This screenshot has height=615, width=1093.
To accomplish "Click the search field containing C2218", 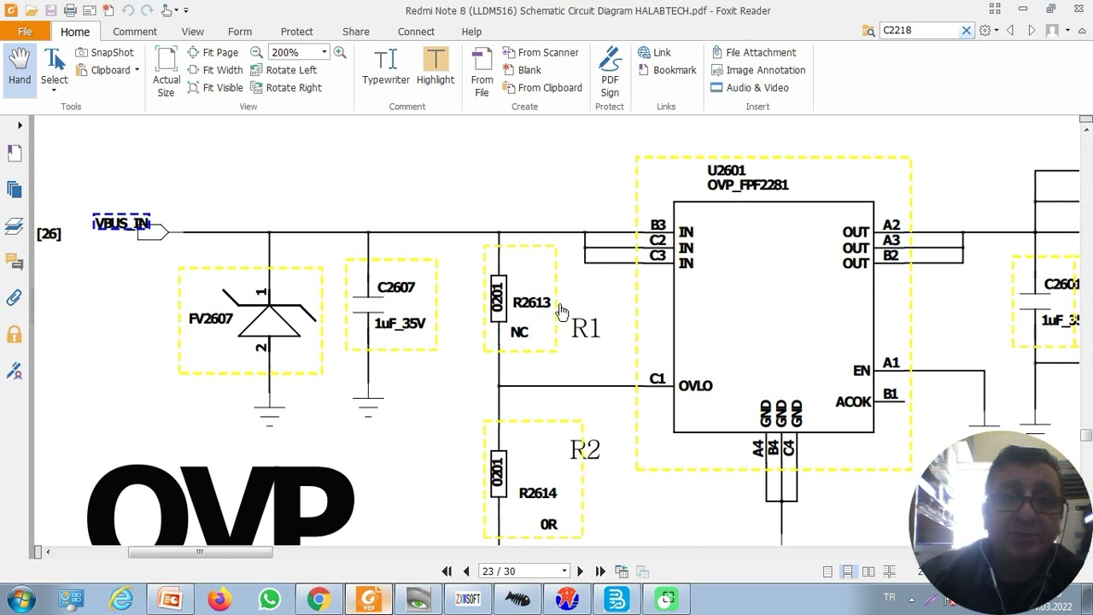I will tap(920, 30).
